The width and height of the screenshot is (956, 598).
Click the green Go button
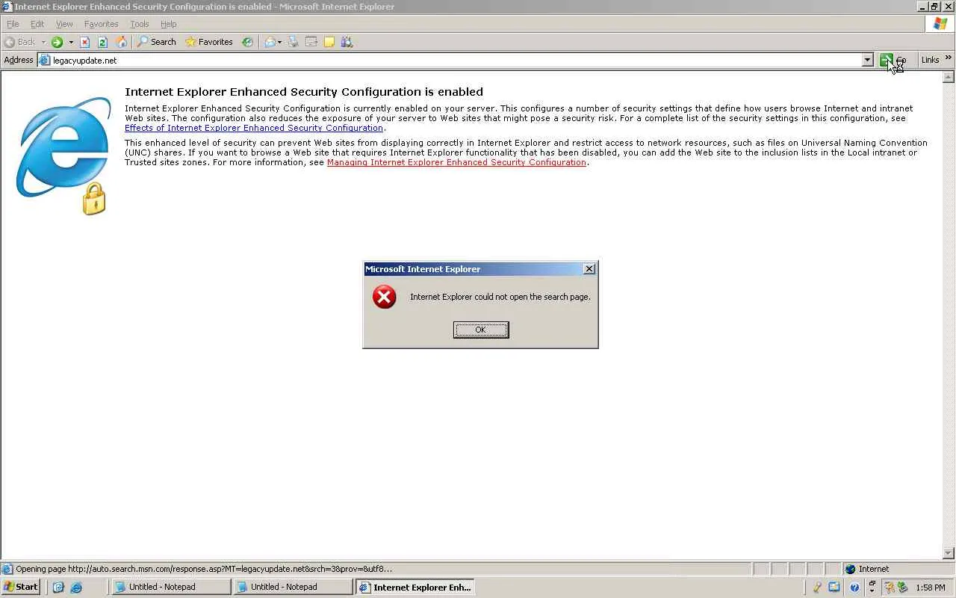(893, 61)
